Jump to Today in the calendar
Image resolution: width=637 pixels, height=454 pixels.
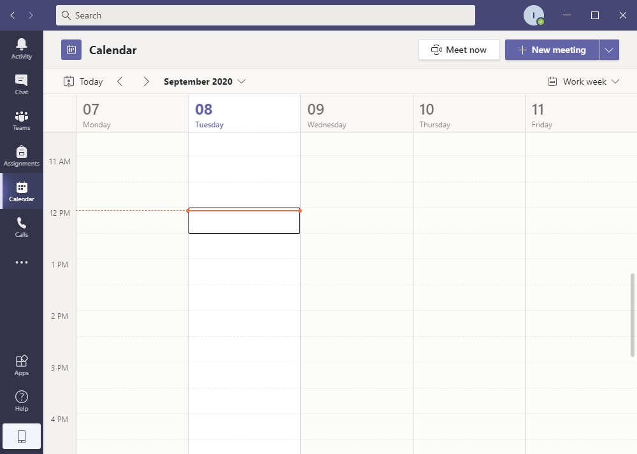pos(83,82)
